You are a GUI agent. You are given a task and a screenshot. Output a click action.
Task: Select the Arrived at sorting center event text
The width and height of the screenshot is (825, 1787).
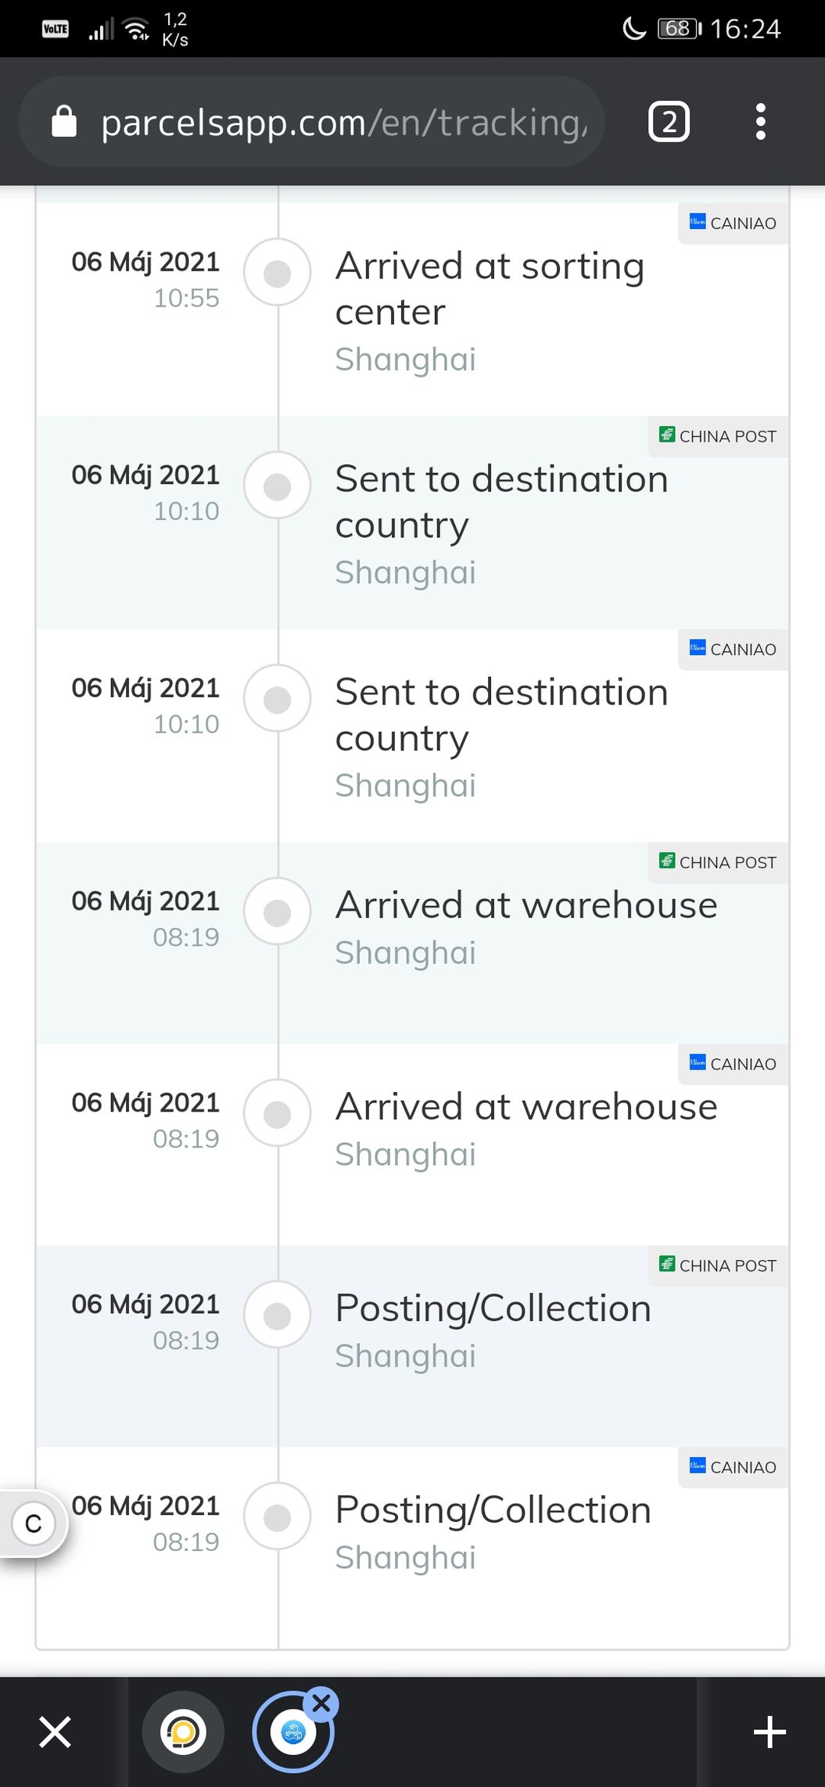coord(490,288)
